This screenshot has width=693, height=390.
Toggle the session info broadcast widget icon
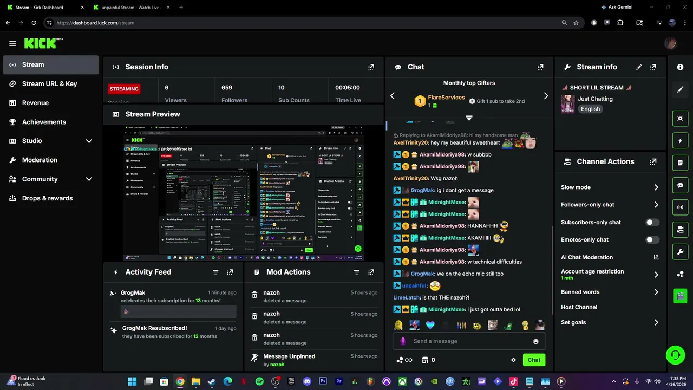680,207
